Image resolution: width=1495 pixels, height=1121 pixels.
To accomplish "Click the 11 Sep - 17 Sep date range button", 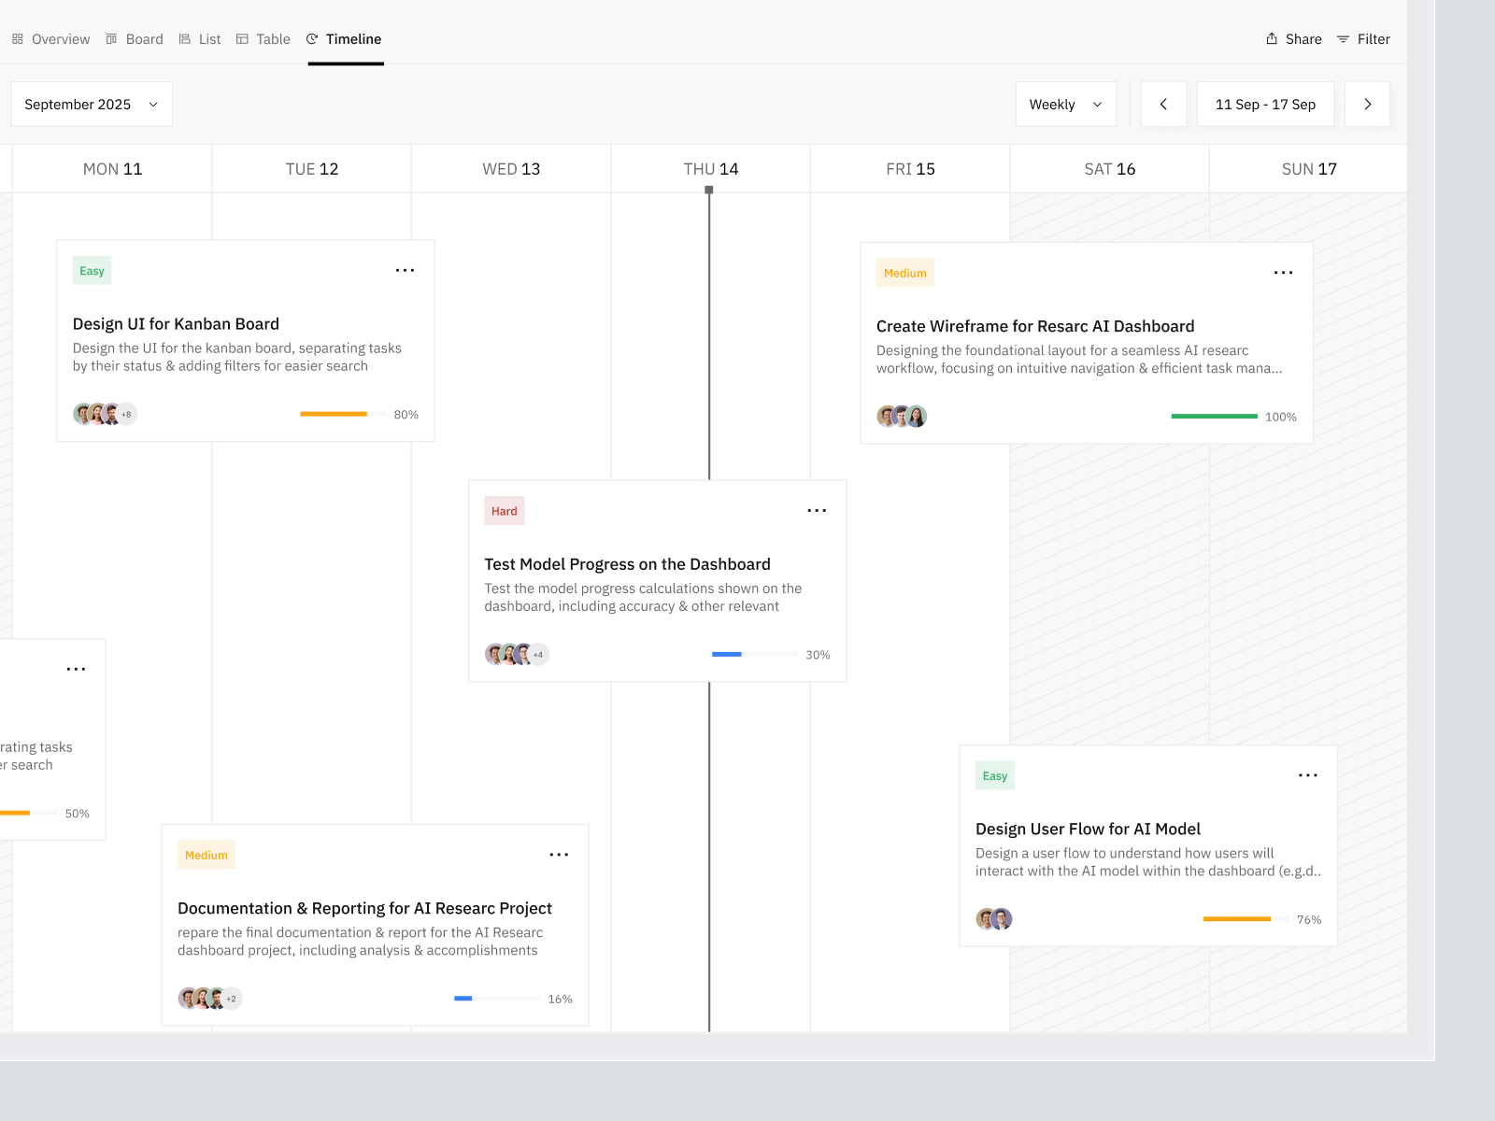I will click(x=1265, y=104).
